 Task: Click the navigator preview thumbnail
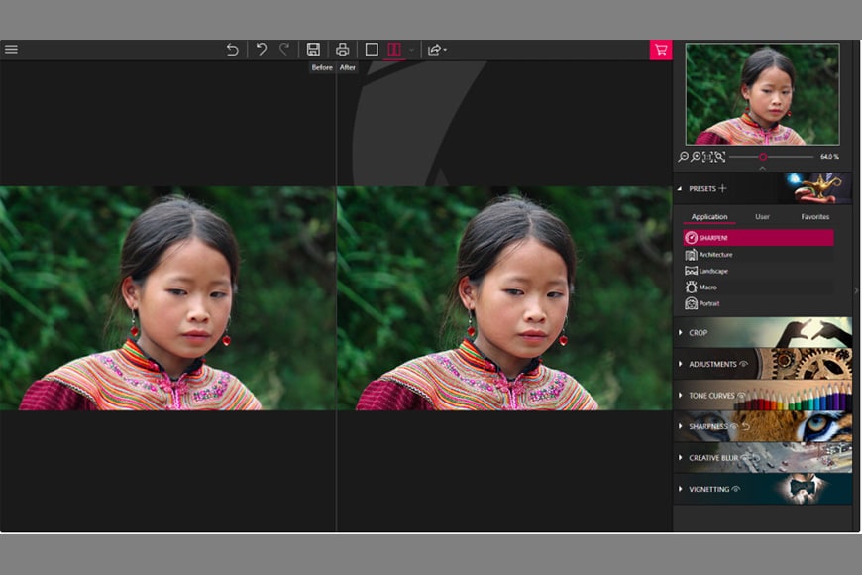coord(761,94)
